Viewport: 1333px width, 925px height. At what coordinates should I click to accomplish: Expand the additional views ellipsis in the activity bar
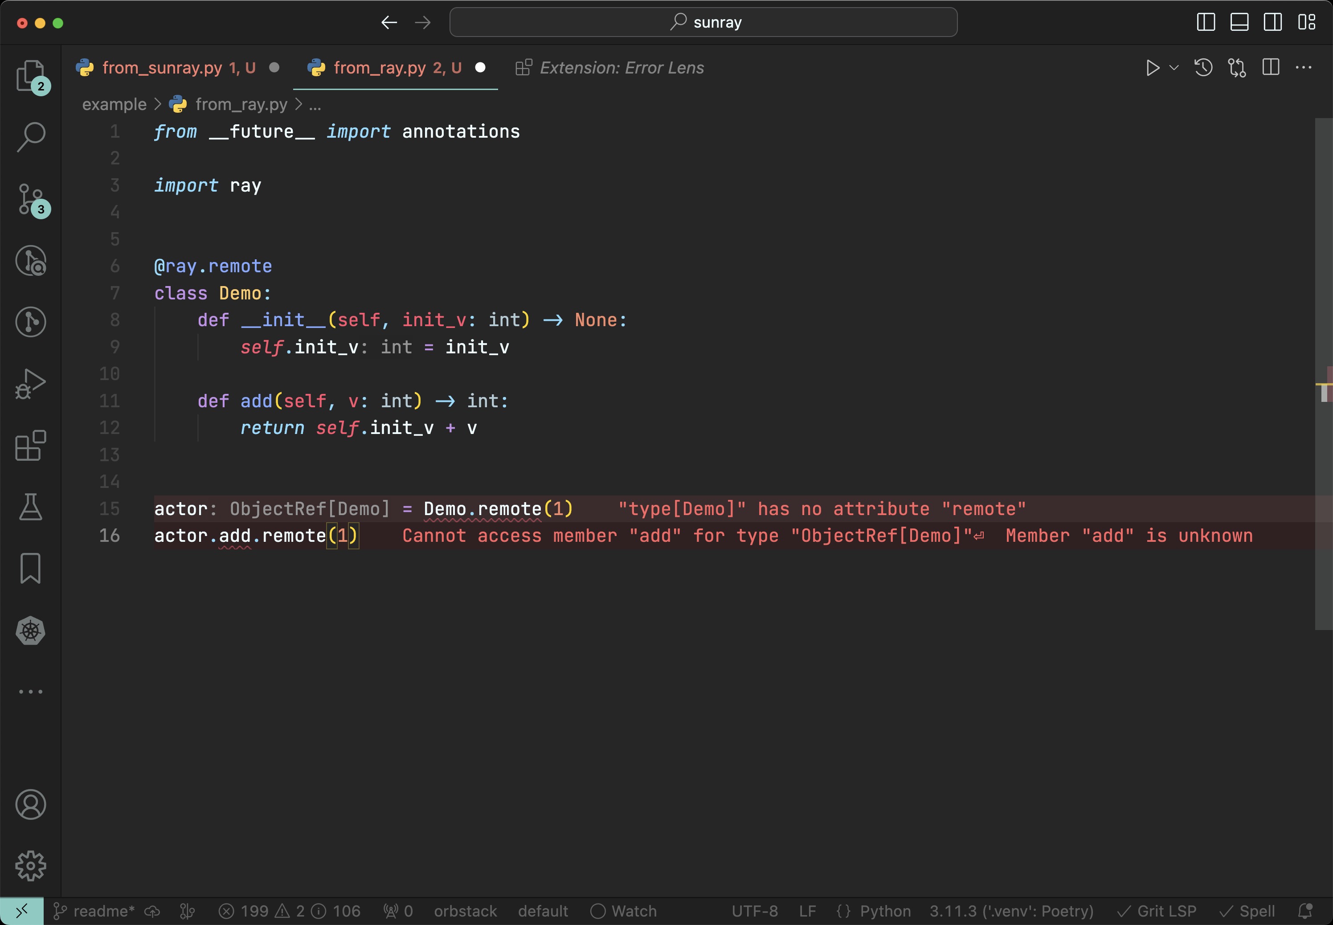click(30, 692)
